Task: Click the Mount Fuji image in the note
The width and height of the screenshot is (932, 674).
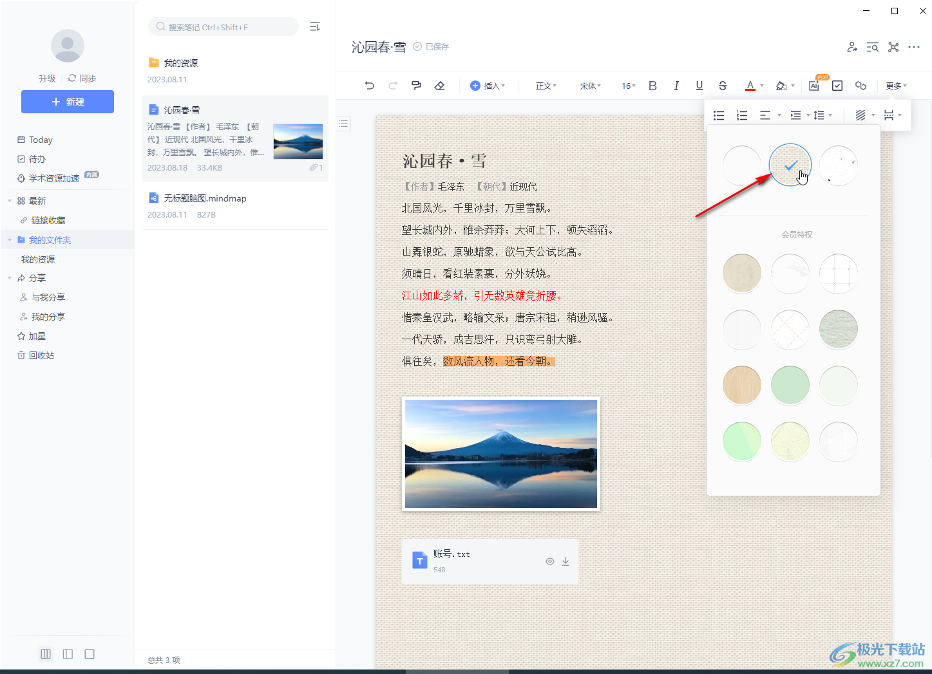Action: tap(501, 454)
